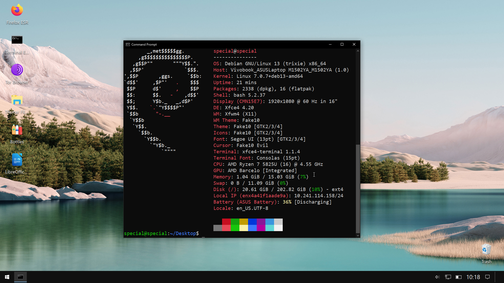This screenshot has width=504, height=283.
Task: Click the "Memory: 1.04 GiB / 15.03 GiB" line
Action: tap(261, 177)
